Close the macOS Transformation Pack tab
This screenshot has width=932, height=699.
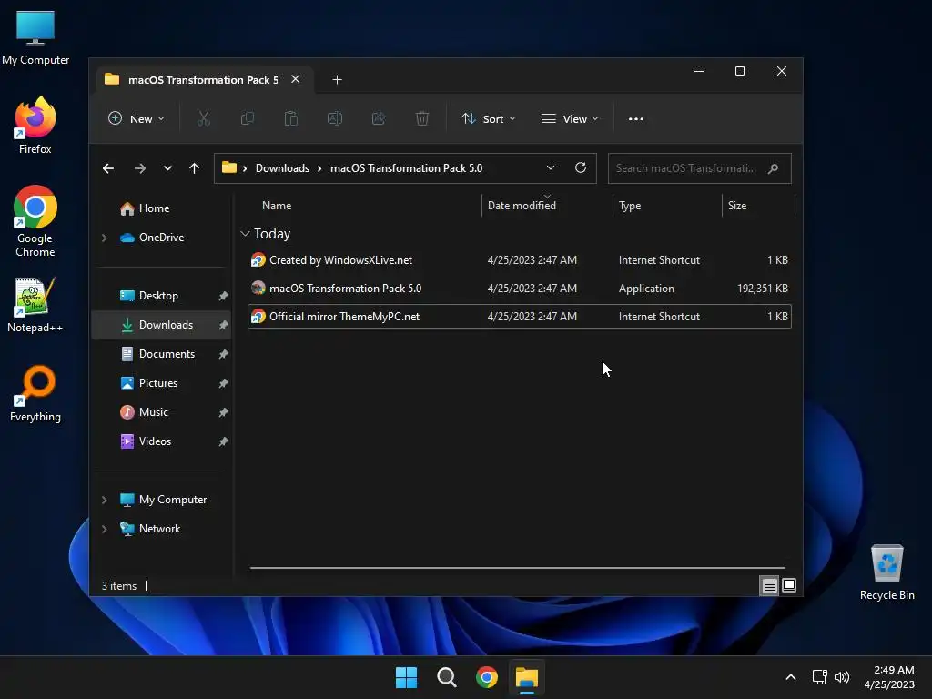[296, 79]
